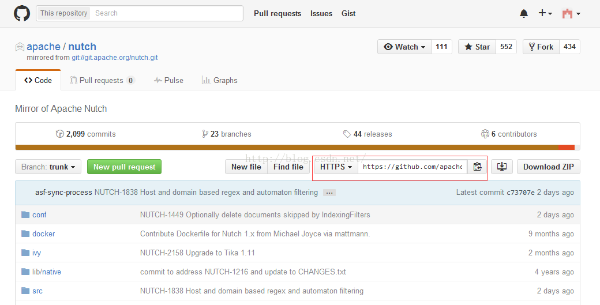This screenshot has width=600, height=305.
Task: Click the Download ZIP button
Action: click(x=549, y=167)
